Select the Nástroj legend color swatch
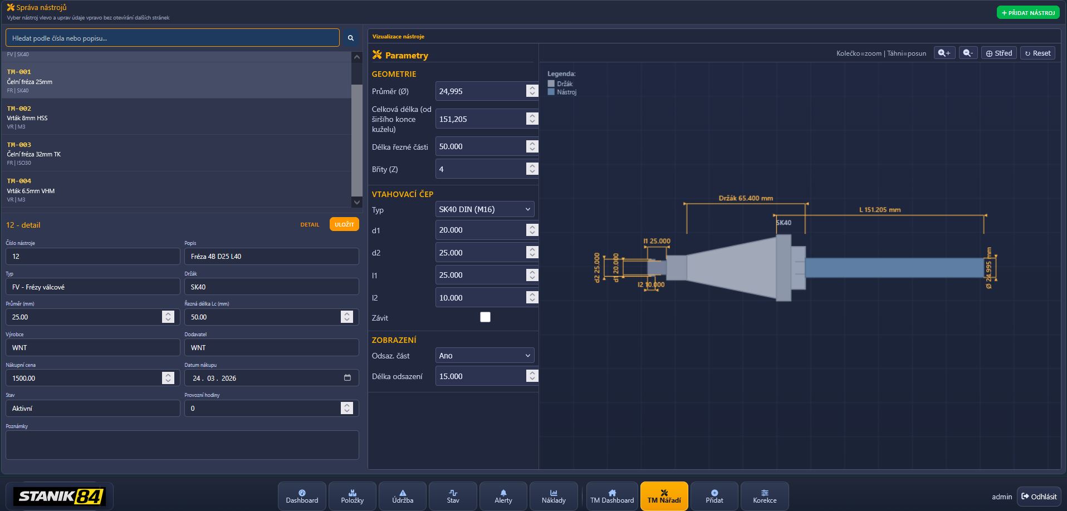The height and width of the screenshot is (511, 1067). pos(551,92)
